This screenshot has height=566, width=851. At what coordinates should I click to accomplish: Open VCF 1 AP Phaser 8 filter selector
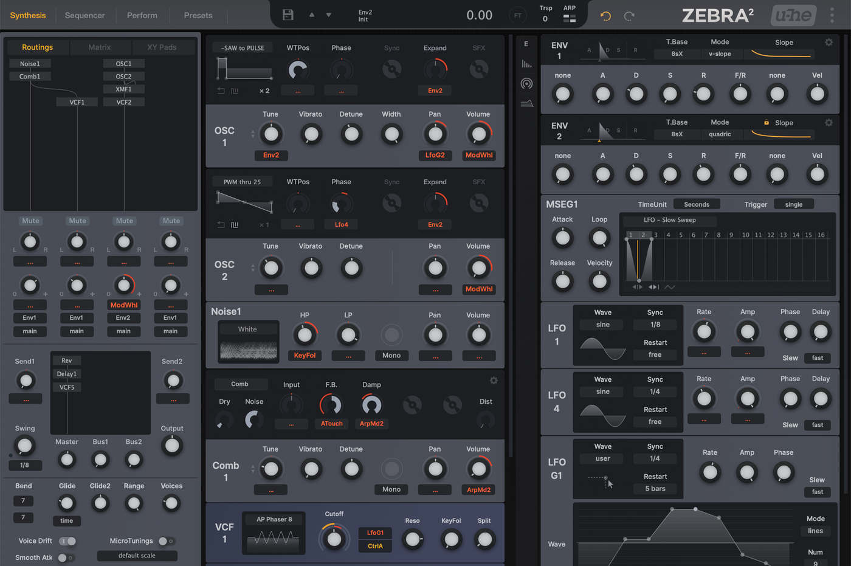274,519
